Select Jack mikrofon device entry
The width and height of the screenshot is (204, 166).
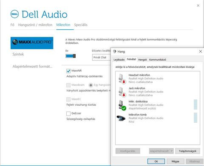[158, 92]
